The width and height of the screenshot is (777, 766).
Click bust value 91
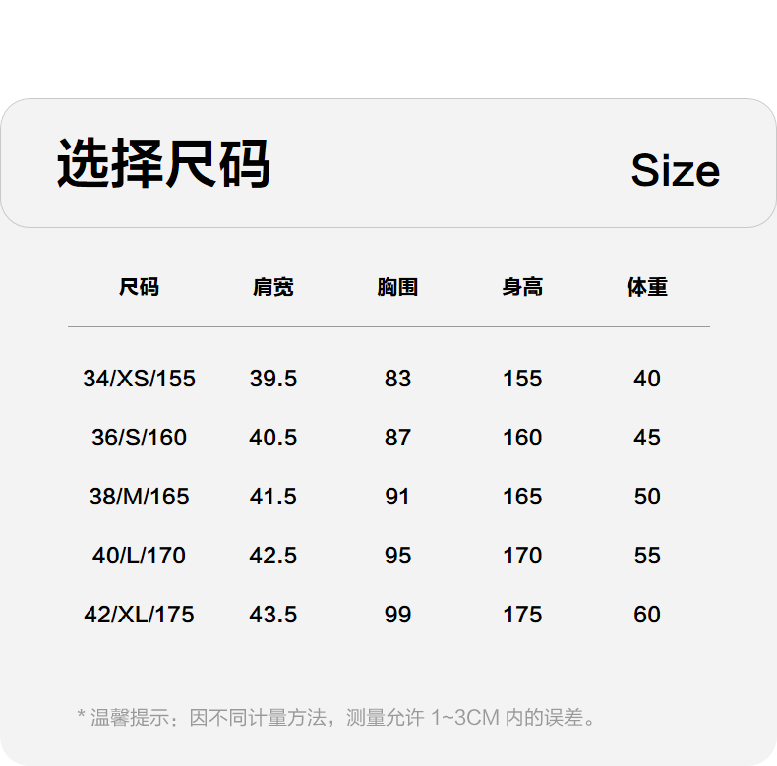point(397,497)
